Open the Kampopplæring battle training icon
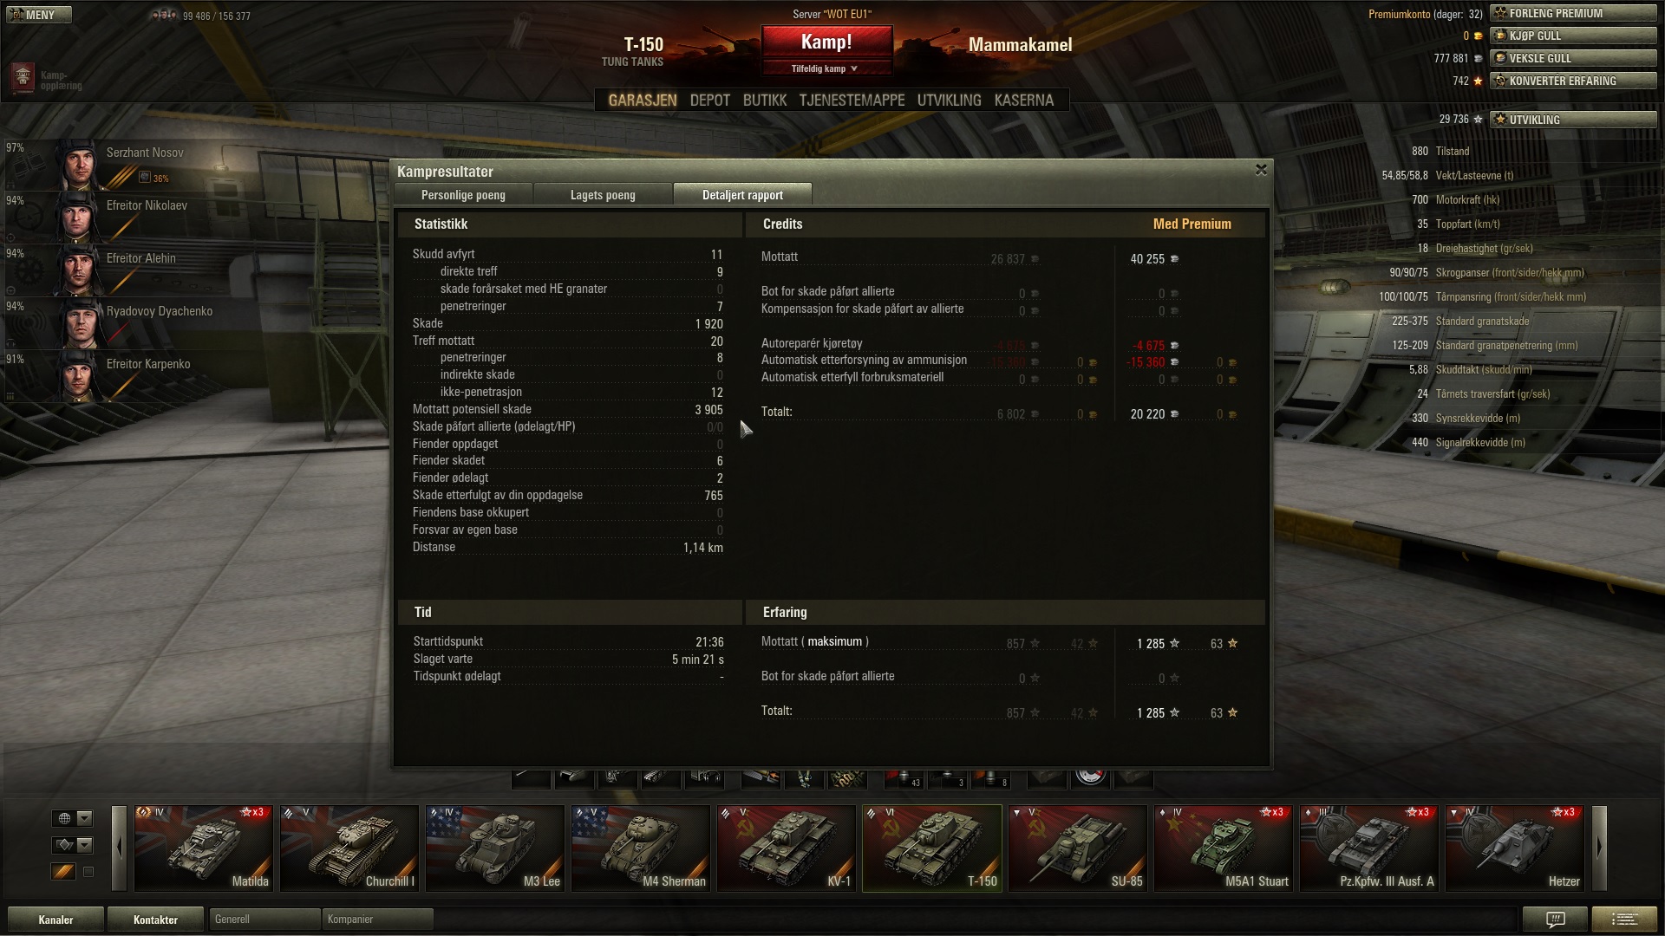Image resolution: width=1665 pixels, height=936 pixels. [23, 78]
